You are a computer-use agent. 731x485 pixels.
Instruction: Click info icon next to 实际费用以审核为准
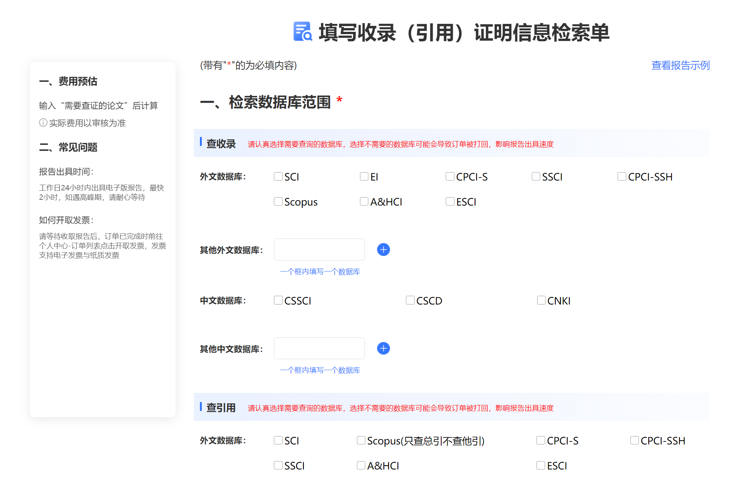tap(43, 122)
